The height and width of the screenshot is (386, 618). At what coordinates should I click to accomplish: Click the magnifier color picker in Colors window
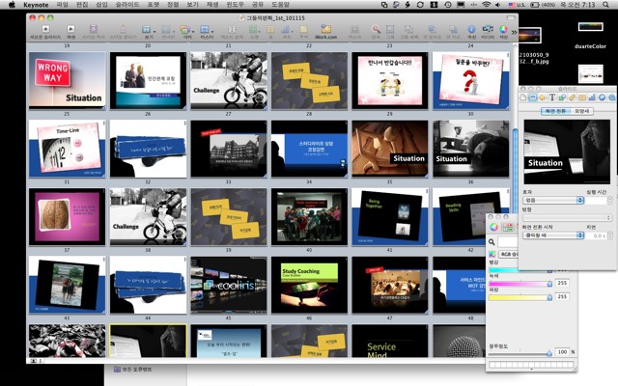point(492,242)
